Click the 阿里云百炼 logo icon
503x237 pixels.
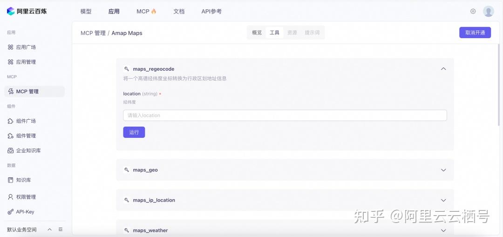point(11,11)
